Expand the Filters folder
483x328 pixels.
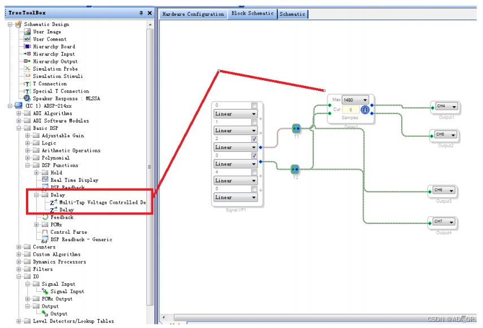click(x=19, y=269)
